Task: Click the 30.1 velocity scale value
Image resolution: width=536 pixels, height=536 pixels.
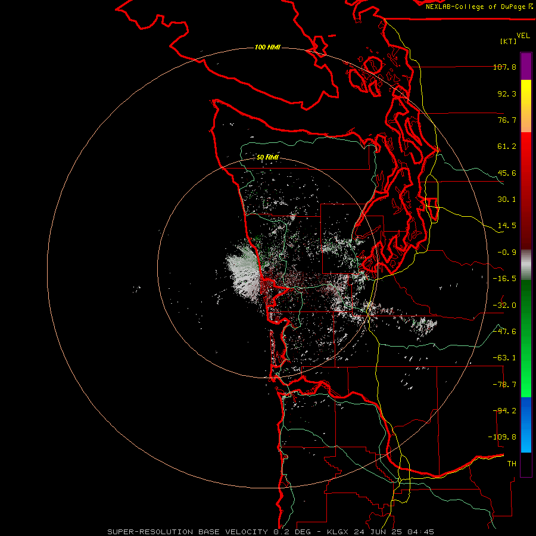Action: (x=507, y=200)
